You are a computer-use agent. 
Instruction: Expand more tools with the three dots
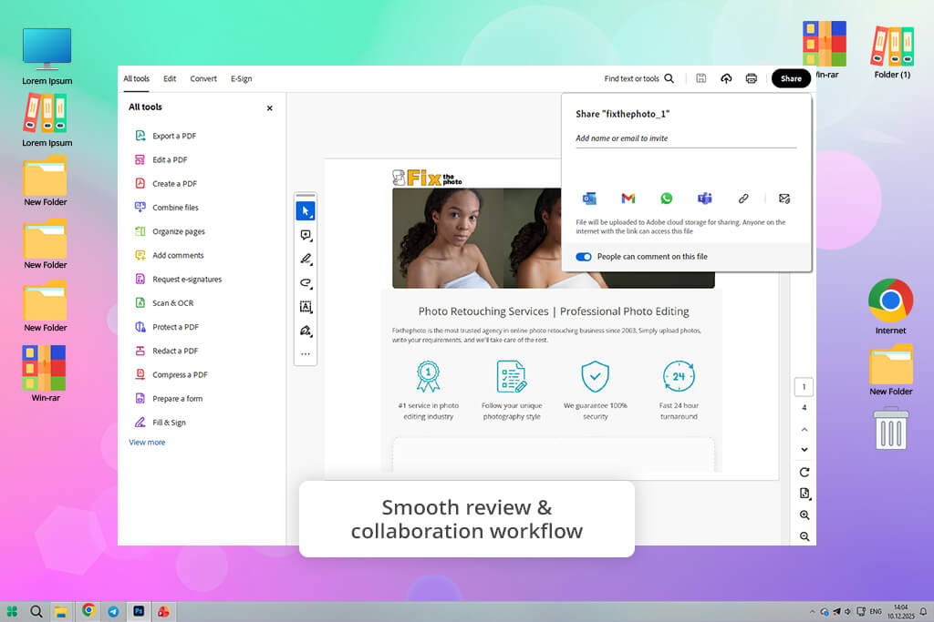tap(306, 354)
